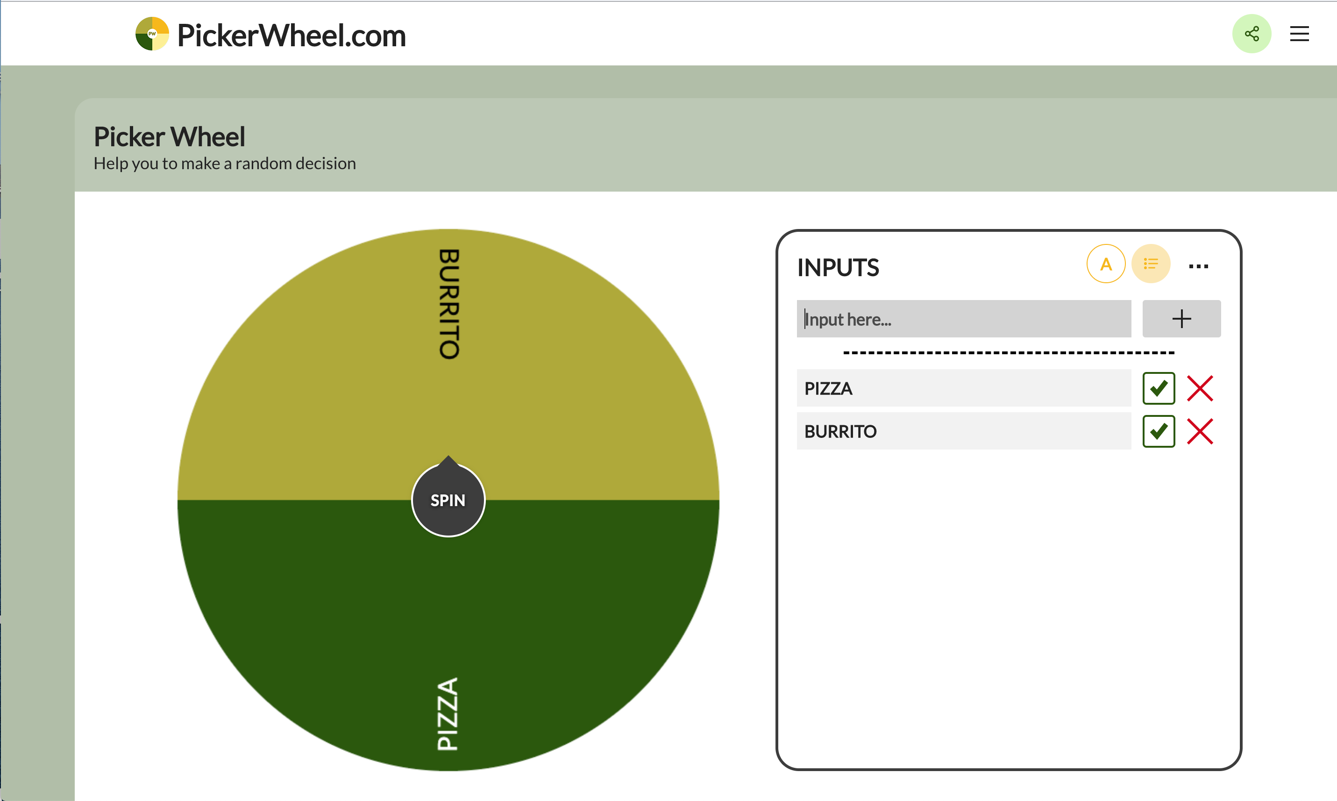Image resolution: width=1337 pixels, height=801 pixels.
Task: Click the PIZZA input text row
Action: [x=963, y=388]
